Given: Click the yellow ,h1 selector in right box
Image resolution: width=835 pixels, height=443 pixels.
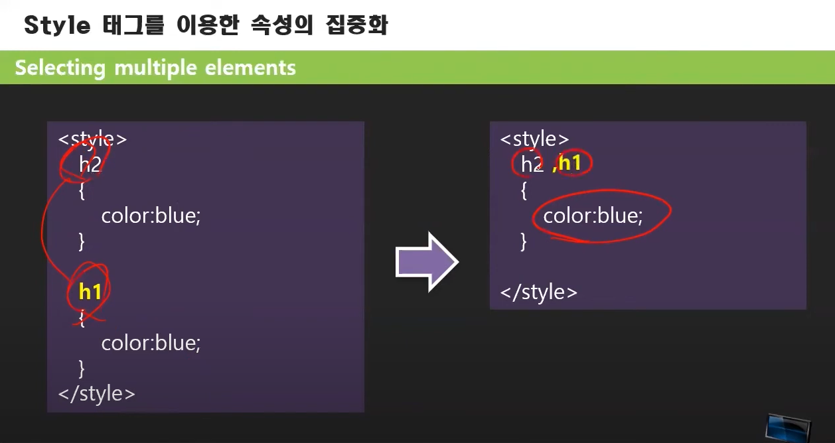Looking at the screenshot, I should coord(567,163).
